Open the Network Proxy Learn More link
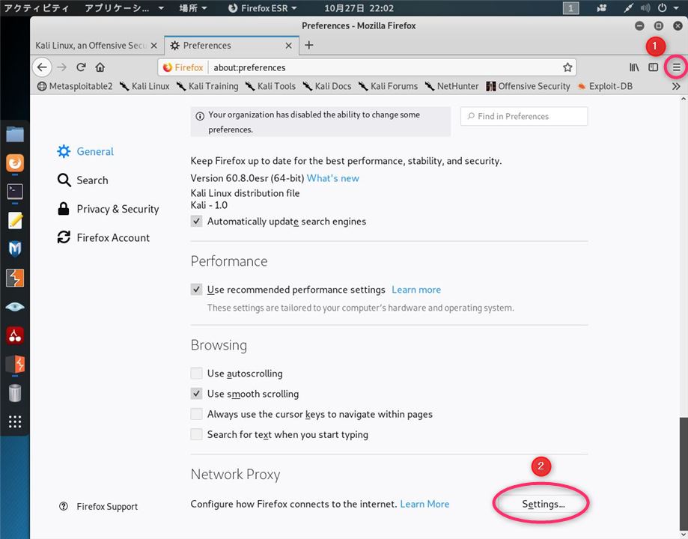688x539 pixels. pyautogui.click(x=424, y=504)
